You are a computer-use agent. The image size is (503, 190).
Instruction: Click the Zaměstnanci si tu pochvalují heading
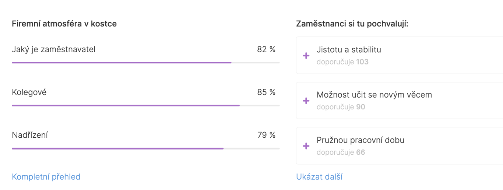pyautogui.click(x=352, y=24)
